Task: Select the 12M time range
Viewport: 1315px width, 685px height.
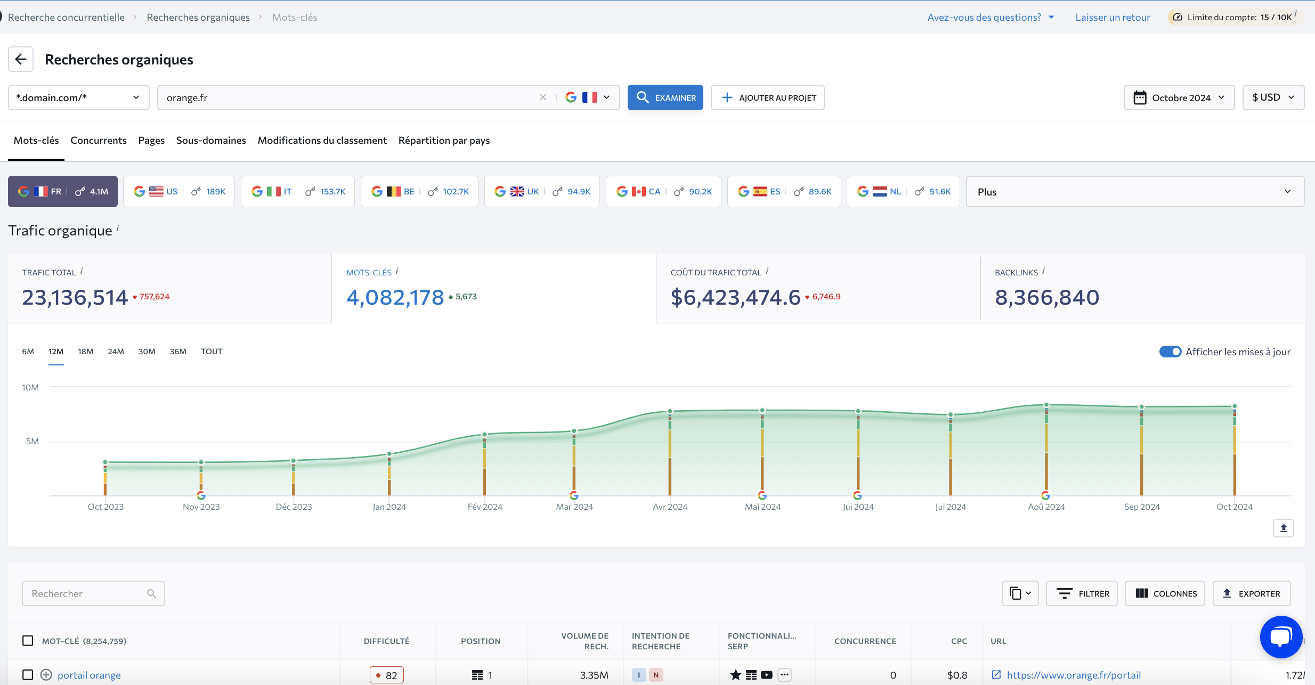Action: (x=56, y=352)
